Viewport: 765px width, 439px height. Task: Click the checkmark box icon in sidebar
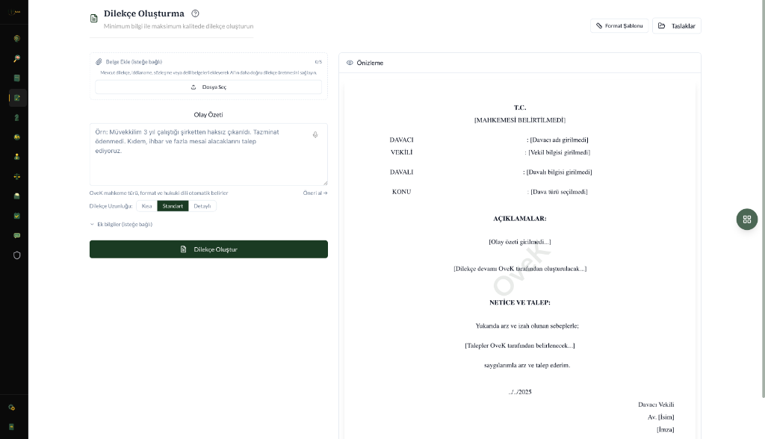[16, 216]
